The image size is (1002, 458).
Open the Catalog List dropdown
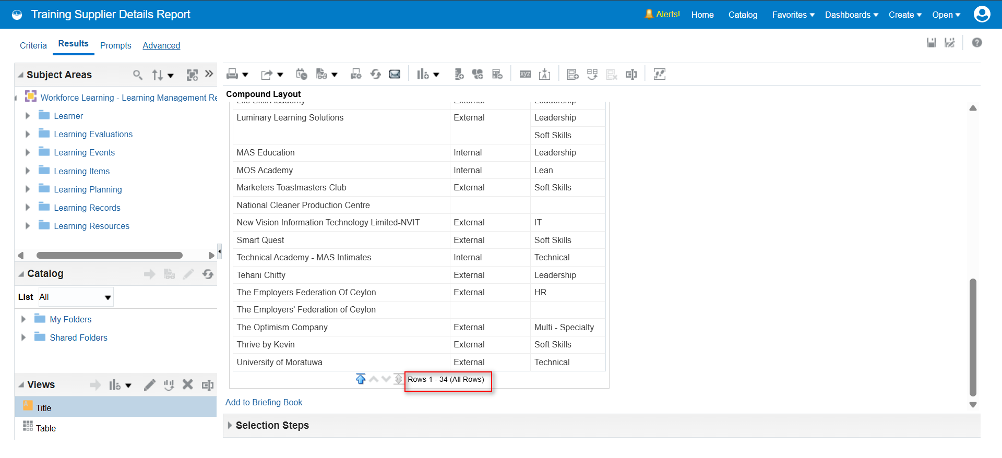point(108,297)
